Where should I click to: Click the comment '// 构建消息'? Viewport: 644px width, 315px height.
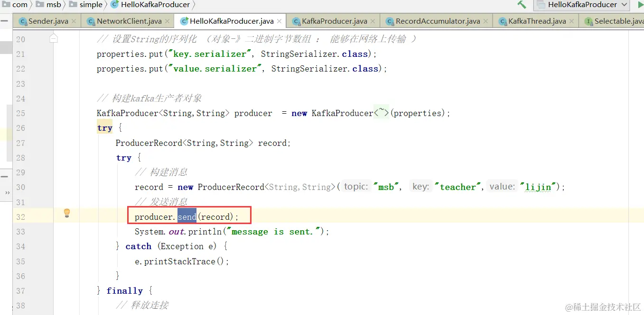tap(161, 172)
